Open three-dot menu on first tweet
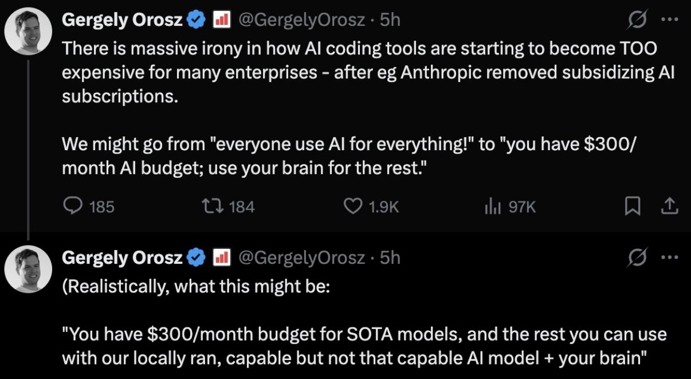The height and width of the screenshot is (379, 691). coord(669,21)
